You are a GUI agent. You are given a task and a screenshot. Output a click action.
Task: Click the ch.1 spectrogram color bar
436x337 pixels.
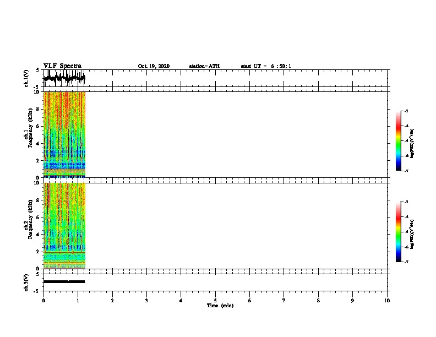click(x=399, y=141)
